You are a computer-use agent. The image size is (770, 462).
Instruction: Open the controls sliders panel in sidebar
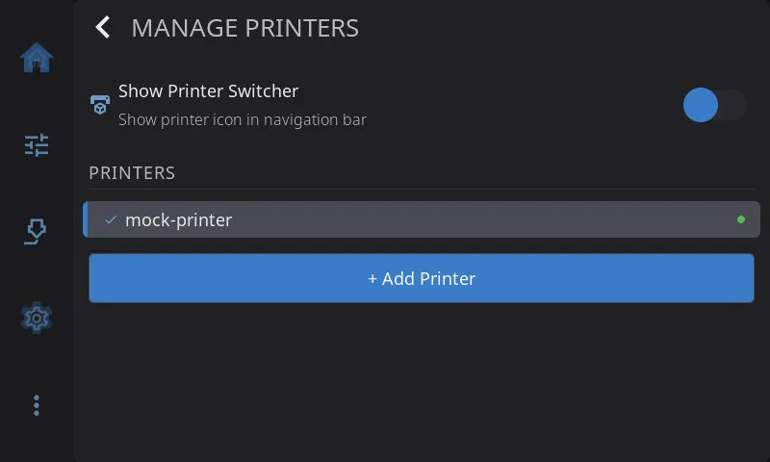[37, 144]
